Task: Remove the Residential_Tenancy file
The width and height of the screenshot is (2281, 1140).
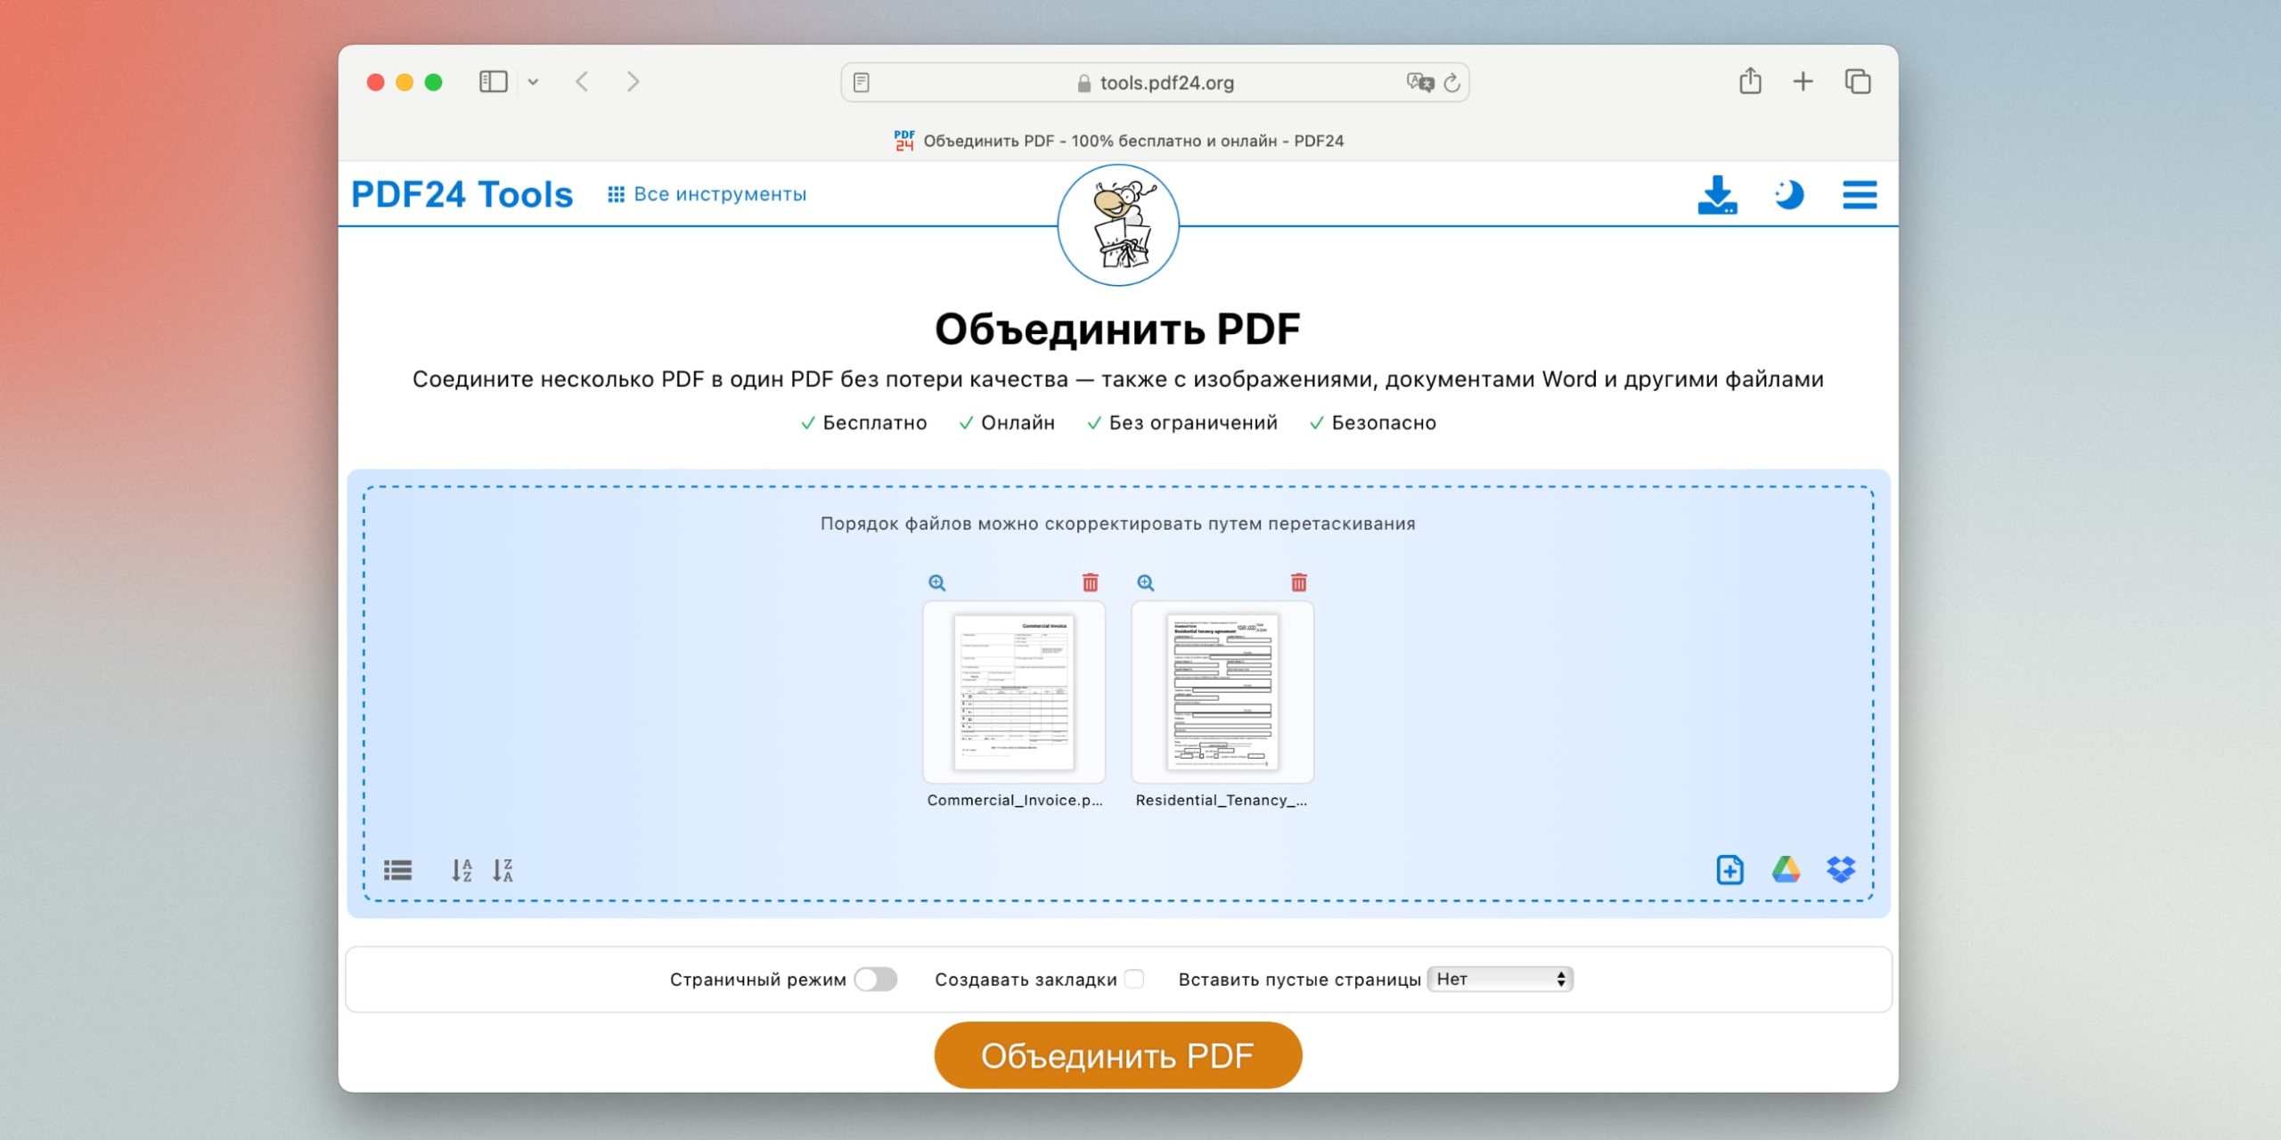Action: pyautogui.click(x=1298, y=582)
